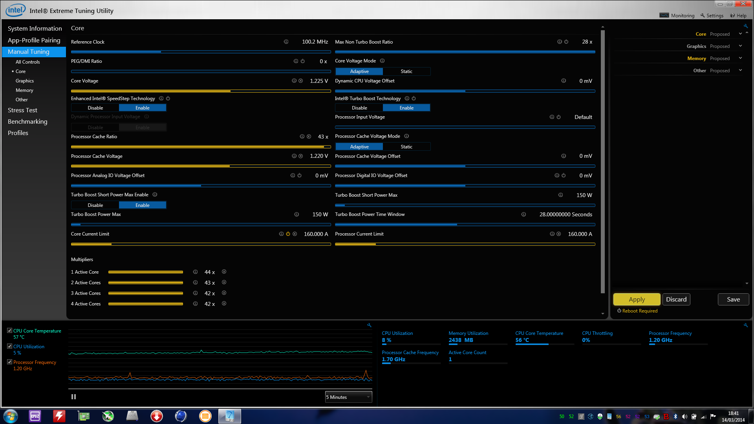
Task: Select All Controls under Manual Tuning
Action: (27, 62)
